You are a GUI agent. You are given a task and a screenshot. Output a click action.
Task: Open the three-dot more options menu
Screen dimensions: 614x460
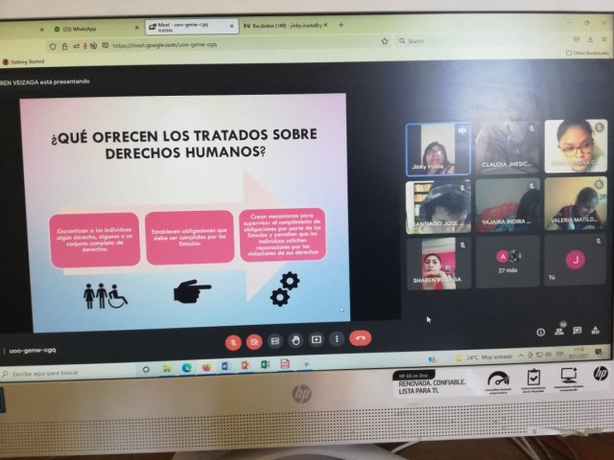337,338
